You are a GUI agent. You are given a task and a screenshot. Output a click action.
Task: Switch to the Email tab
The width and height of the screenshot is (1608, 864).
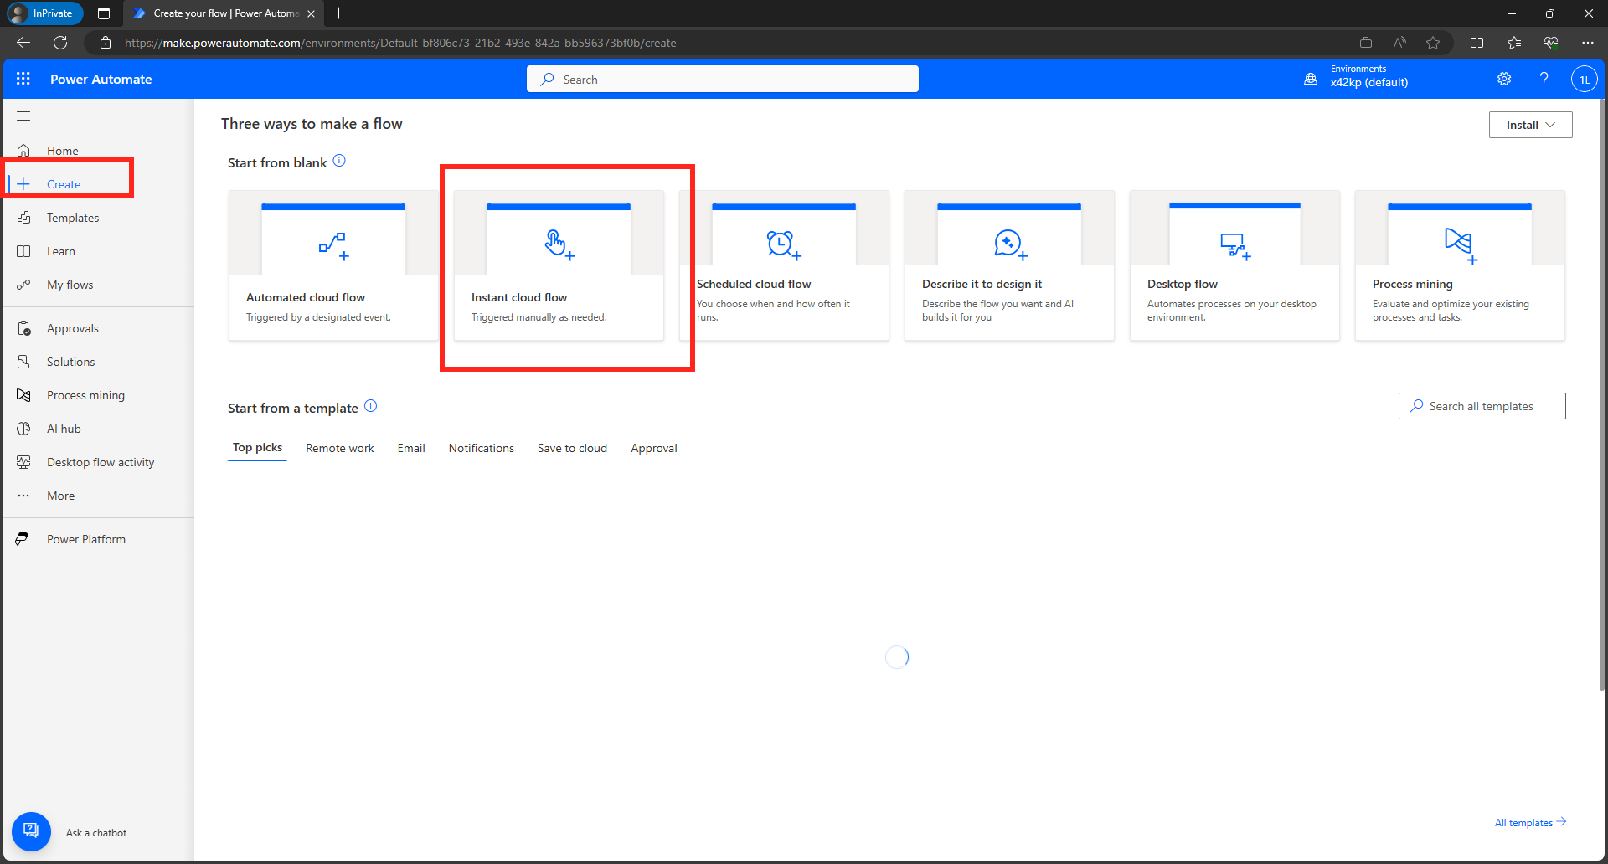411,448
